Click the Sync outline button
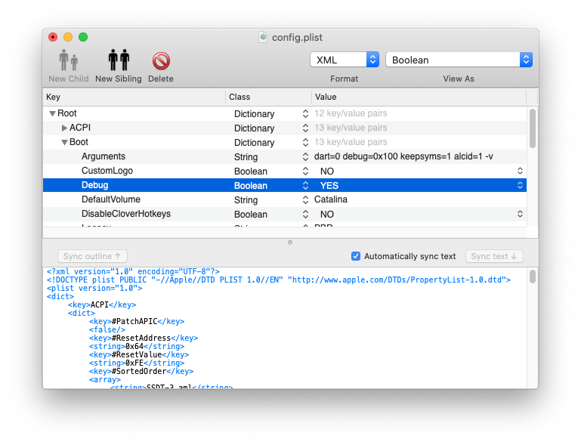The width and height of the screenshot is (581, 445). [x=92, y=256]
